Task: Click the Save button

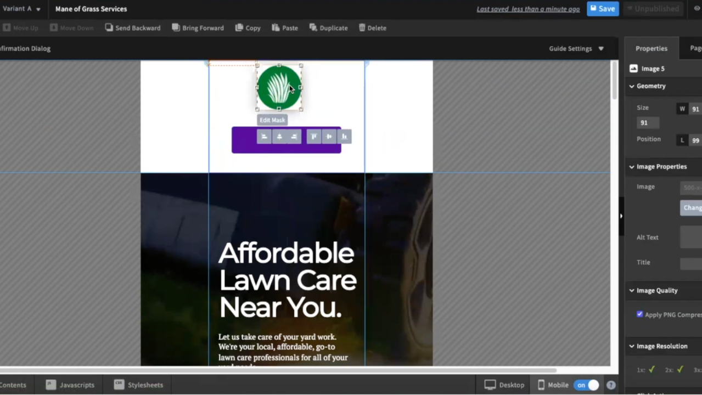Action: click(x=603, y=8)
